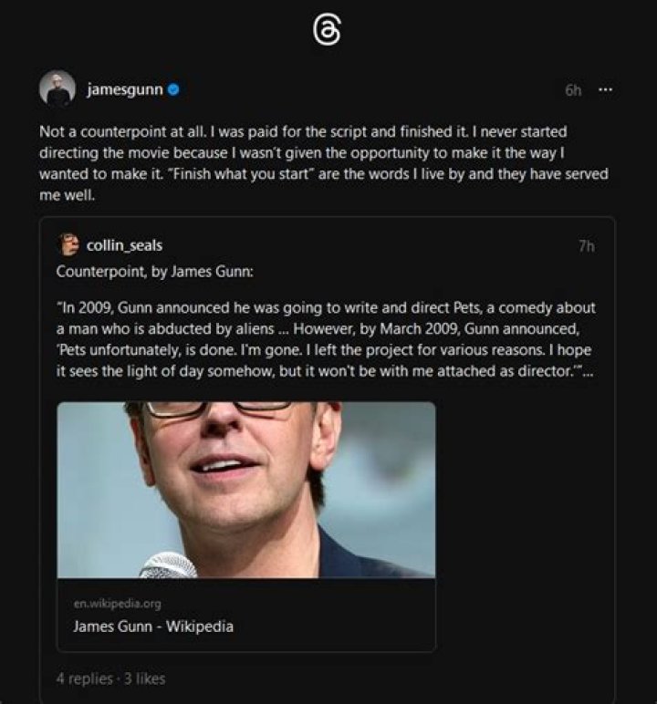Open collin_seals' avatar picture

click(x=68, y=244)
